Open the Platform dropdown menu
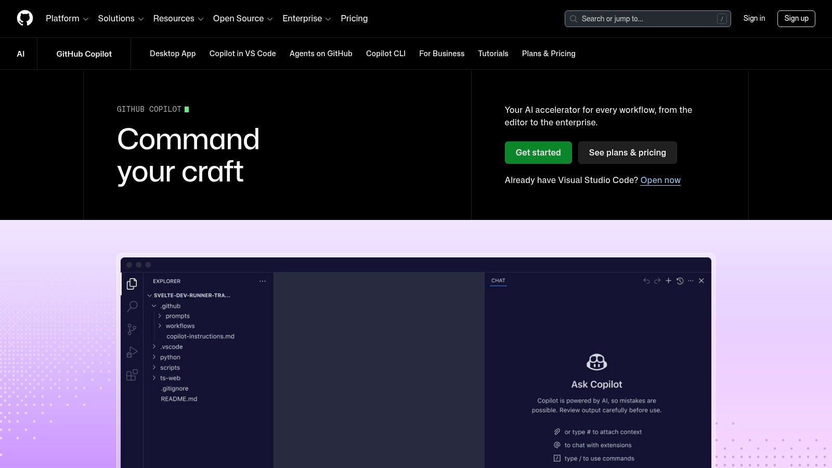 pyautogui.click(x=67, y=18)
